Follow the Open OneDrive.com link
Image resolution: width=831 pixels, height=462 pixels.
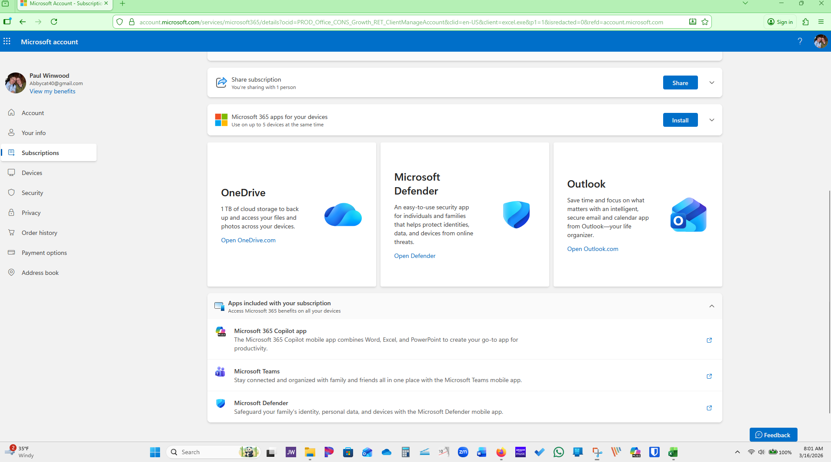point(248,240)
